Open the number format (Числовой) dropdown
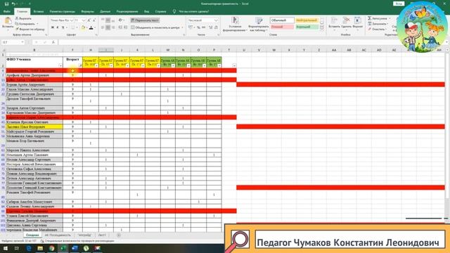450x253 pixels. pyautogui.click(x=216, y=20)
